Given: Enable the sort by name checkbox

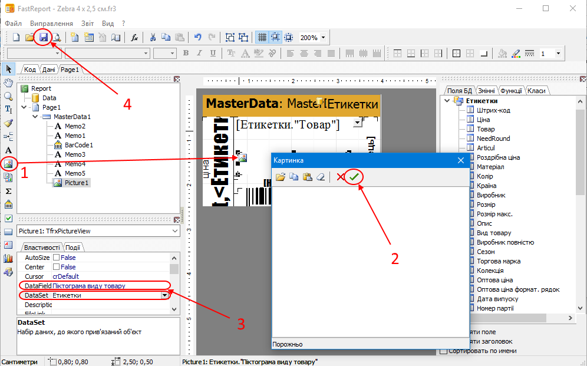Looking at the screenshot, I should pos(443,351).
